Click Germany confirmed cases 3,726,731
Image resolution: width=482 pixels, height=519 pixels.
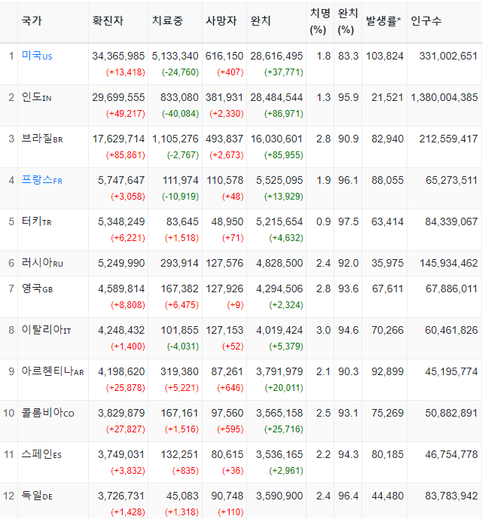click(121, 496)
